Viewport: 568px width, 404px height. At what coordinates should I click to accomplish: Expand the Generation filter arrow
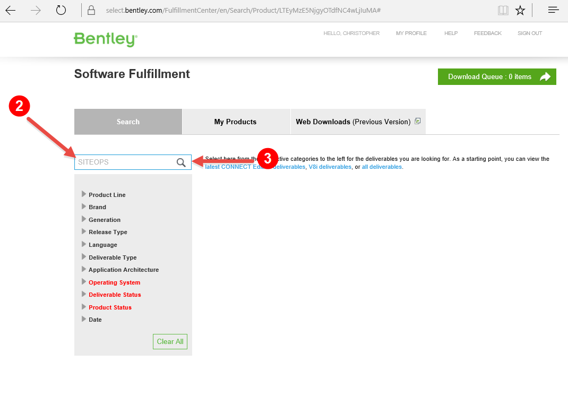coord(84,219)
